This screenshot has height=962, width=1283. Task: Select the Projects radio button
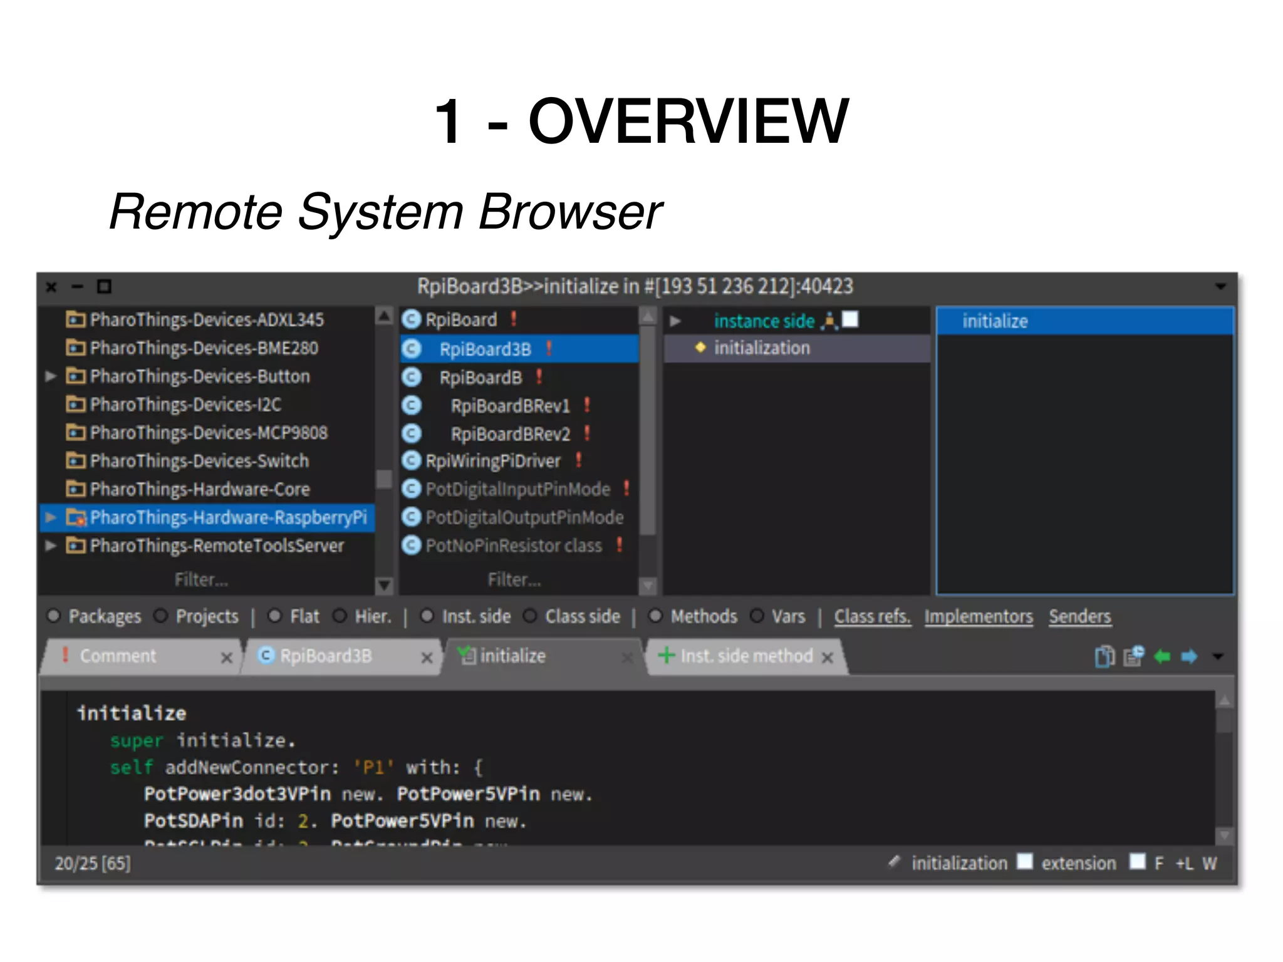coord(161,616)
